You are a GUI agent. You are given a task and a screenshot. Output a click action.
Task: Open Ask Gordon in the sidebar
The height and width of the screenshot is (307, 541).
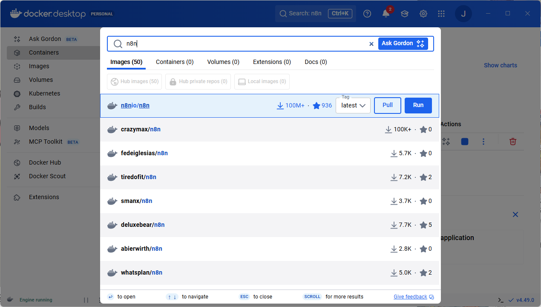[x=45, y=39]
